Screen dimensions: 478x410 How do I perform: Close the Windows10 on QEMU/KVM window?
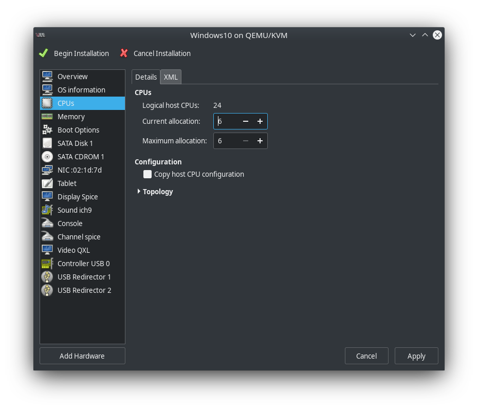click(x=437, y=35)
